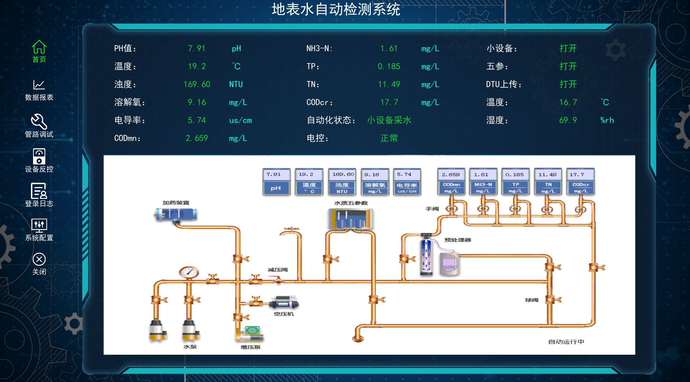Viewport: 690px width, 382px height.
Task: Click the TN reading 11.49
Action: (x=389, y=84)
